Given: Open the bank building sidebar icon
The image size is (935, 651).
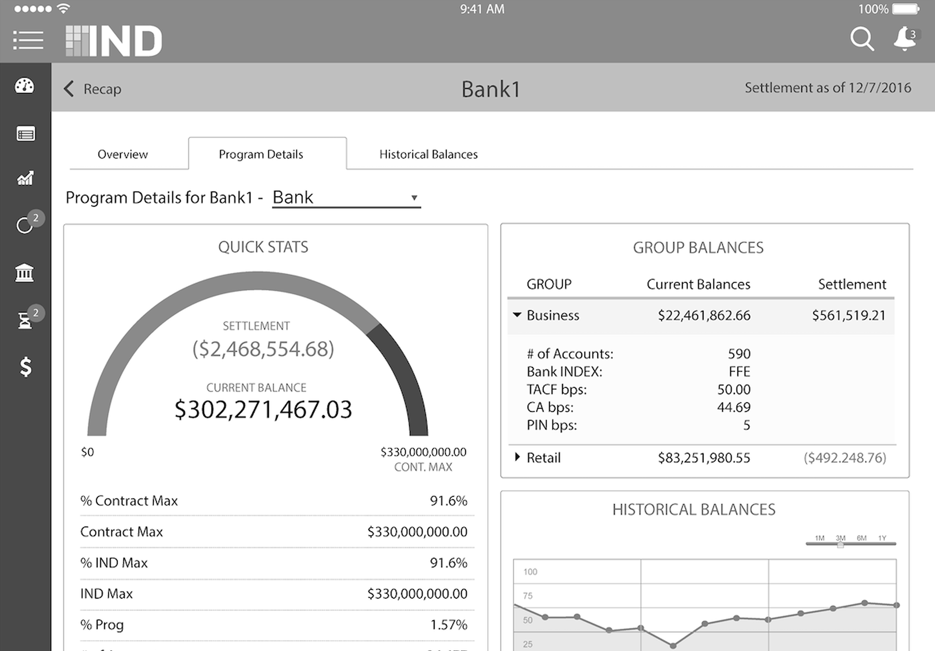Looking at the screenshot, I should [x=25, y=273].
